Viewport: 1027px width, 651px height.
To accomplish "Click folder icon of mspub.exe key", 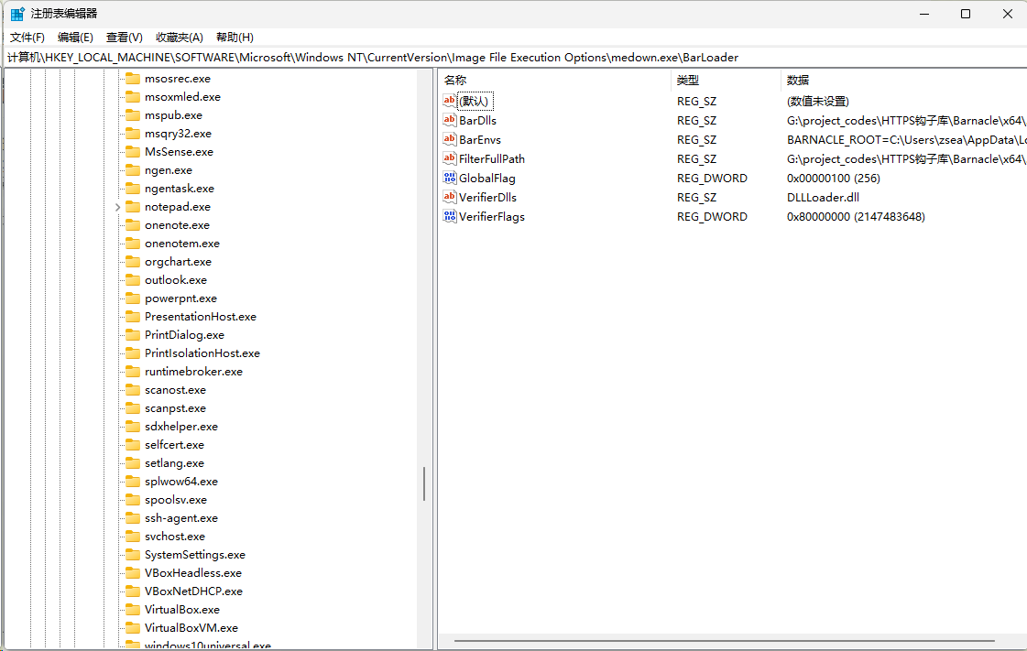I will pyautogui.click(x=133, y=115).
